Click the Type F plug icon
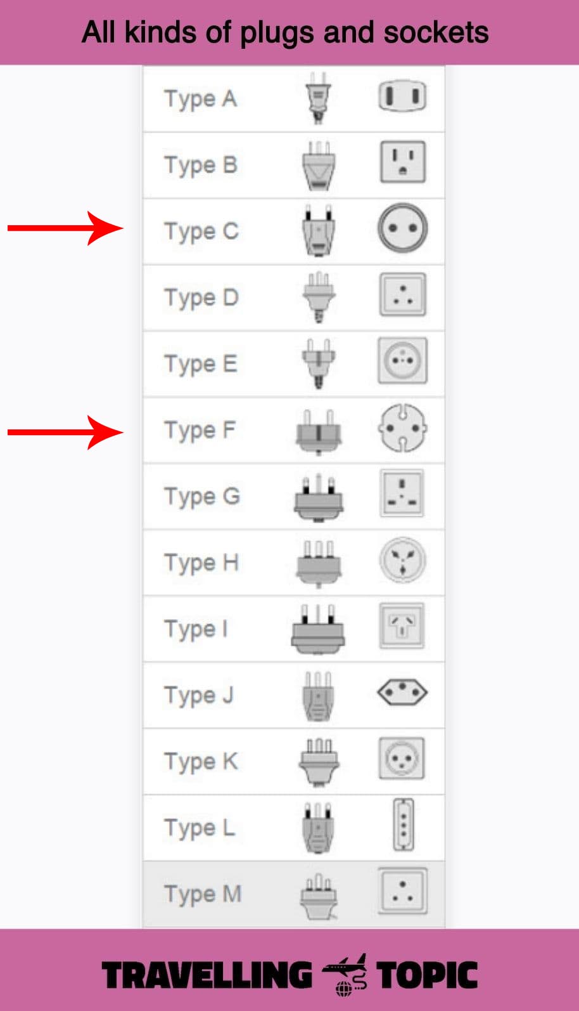Screen dimensions: 579x1011 coord(319,431)
